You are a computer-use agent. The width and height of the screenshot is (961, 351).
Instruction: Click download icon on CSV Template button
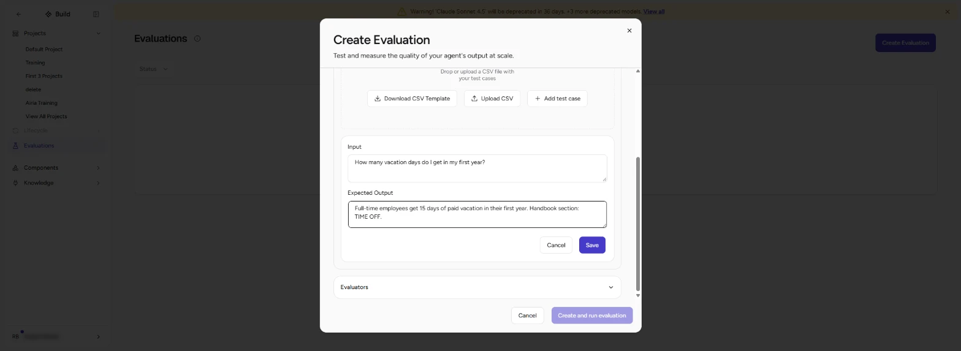(378, 99)
